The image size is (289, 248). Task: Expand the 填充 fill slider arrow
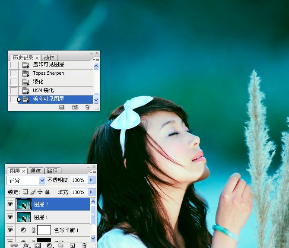[x=91, y=192]
